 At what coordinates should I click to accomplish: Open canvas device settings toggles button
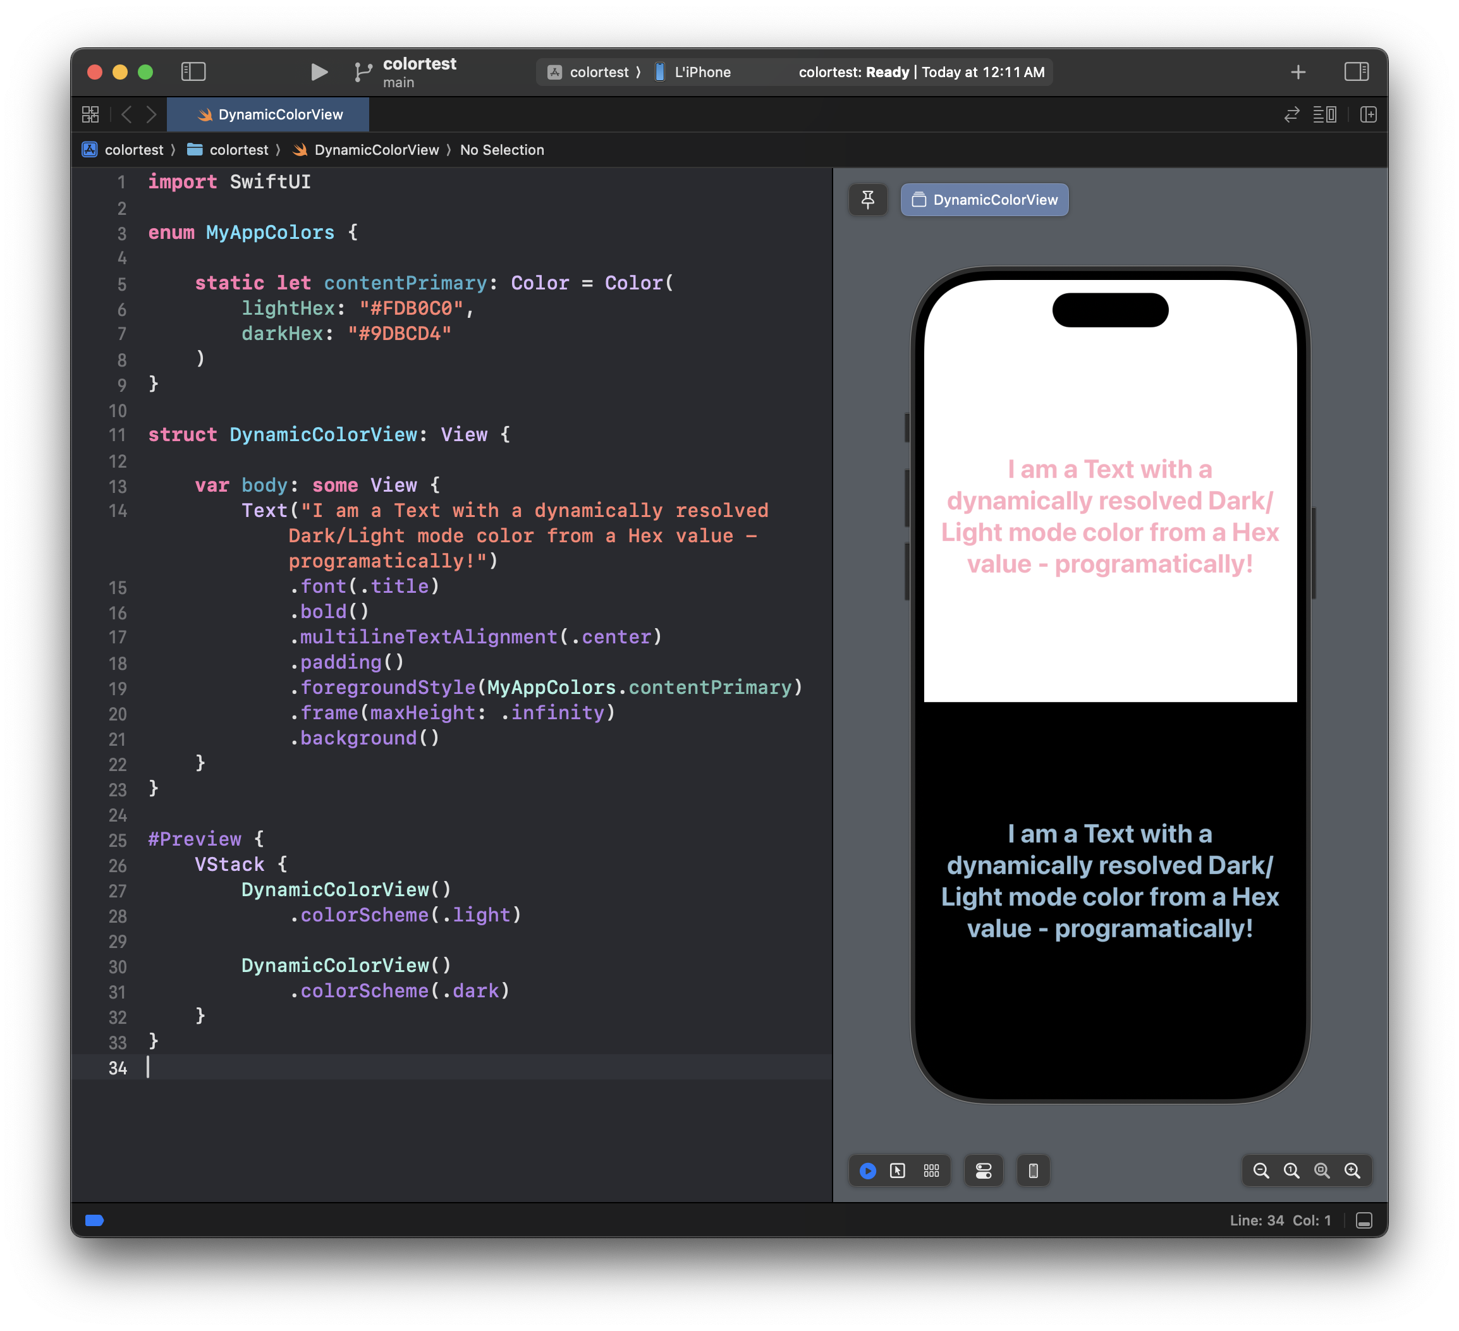(x=984, y=1170)
